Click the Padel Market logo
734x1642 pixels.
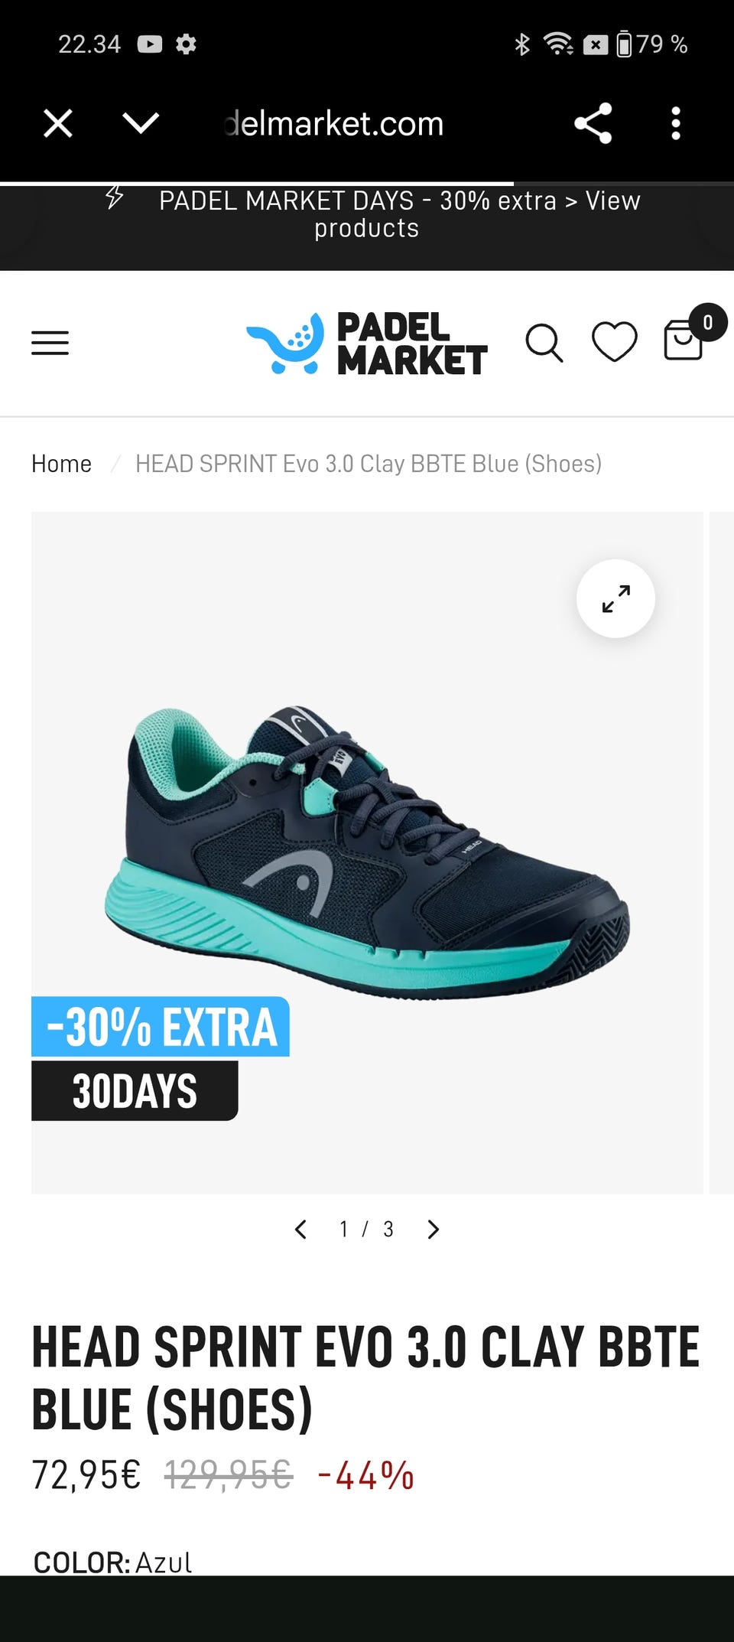367,343
